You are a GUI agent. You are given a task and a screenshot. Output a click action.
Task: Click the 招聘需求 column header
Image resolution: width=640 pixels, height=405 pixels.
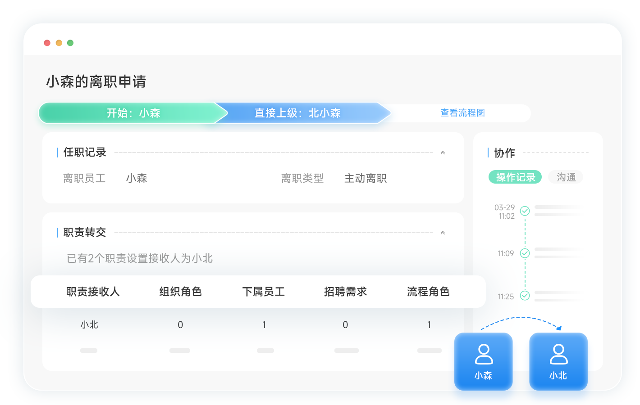(345, 292)
